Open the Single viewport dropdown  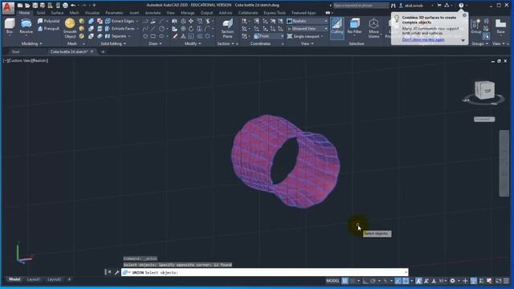(305, 36)
